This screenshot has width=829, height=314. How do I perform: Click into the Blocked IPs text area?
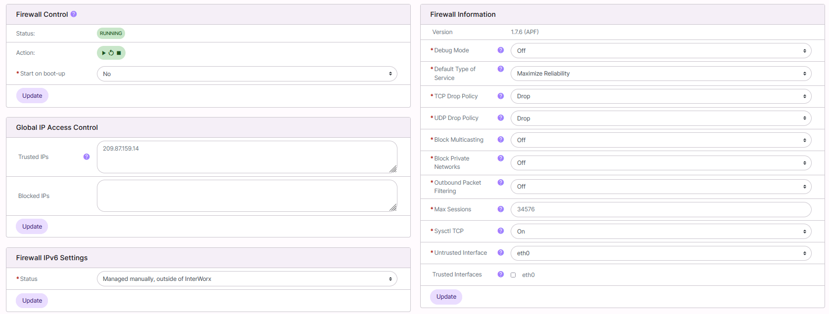coord(247,196)
